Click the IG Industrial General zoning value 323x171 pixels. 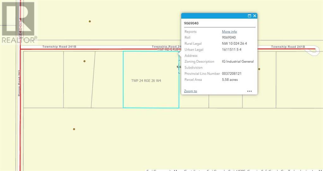[238, 62]
